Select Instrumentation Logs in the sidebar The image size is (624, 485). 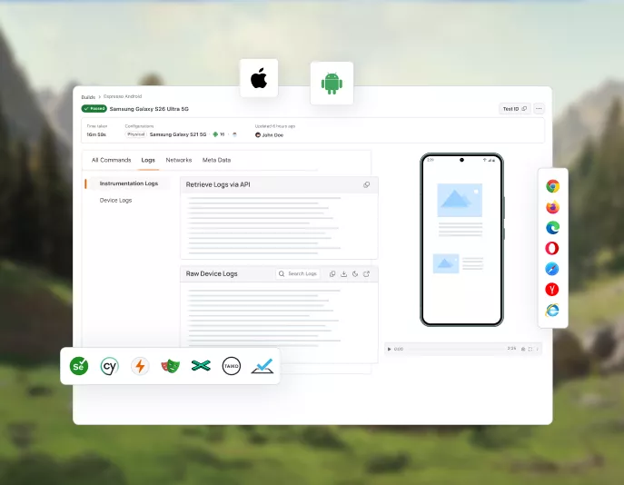(x=129, y=183)
